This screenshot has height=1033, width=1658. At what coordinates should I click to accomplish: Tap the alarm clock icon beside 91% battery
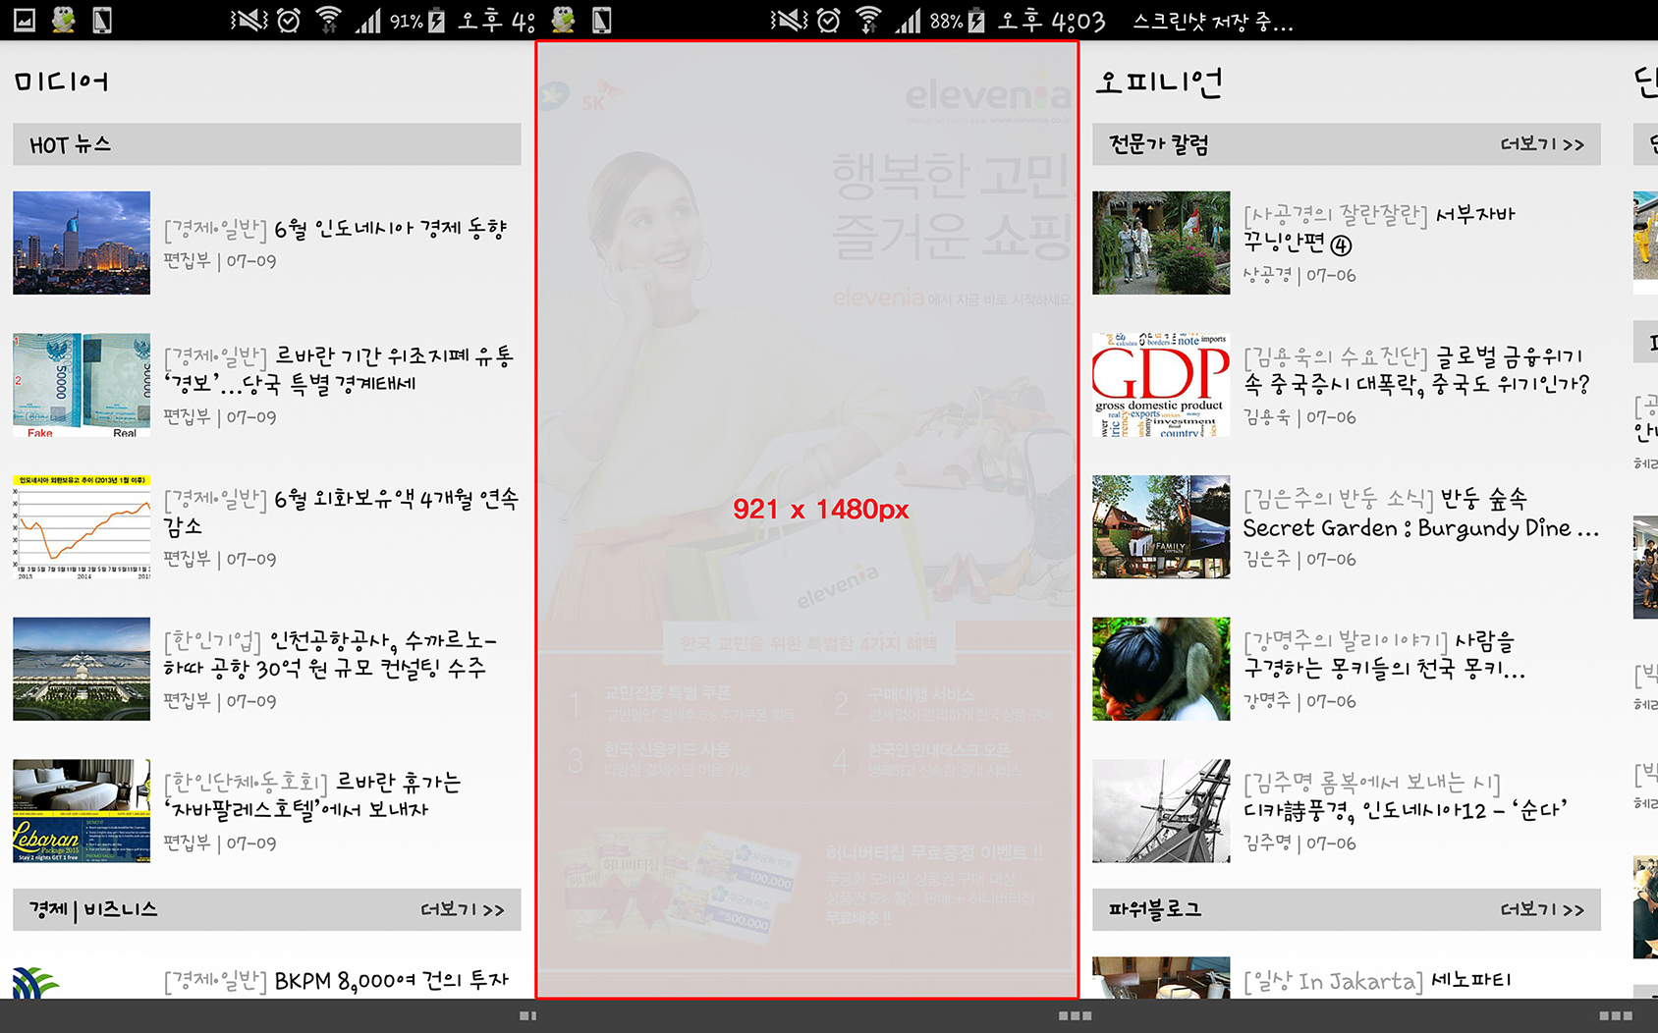tap(289, 20)
